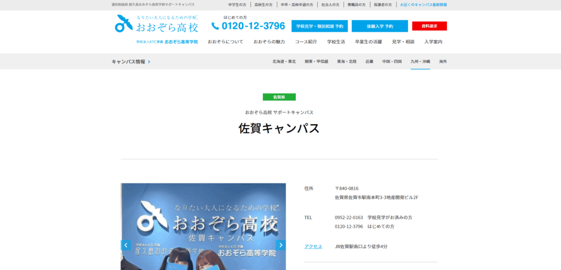Click the green 佐賀県 label
The image size is (561, 270).
279,97
